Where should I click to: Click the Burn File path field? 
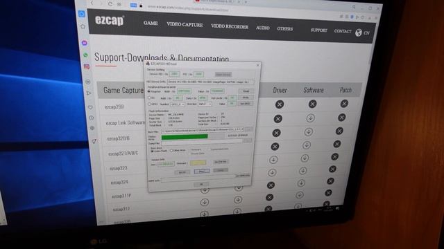[202, 130]
